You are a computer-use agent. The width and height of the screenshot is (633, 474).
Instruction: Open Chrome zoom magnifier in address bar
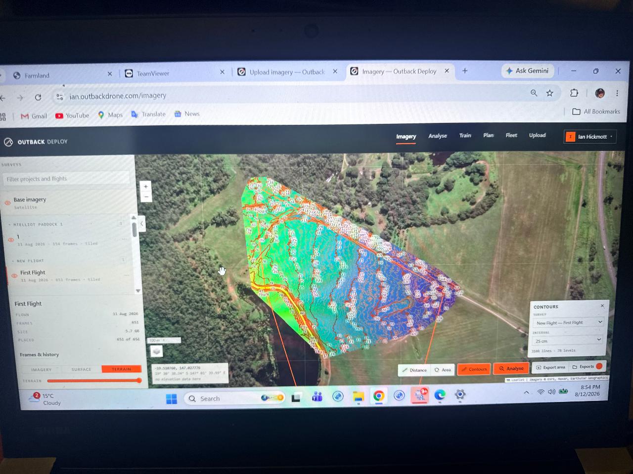[534, 93]
